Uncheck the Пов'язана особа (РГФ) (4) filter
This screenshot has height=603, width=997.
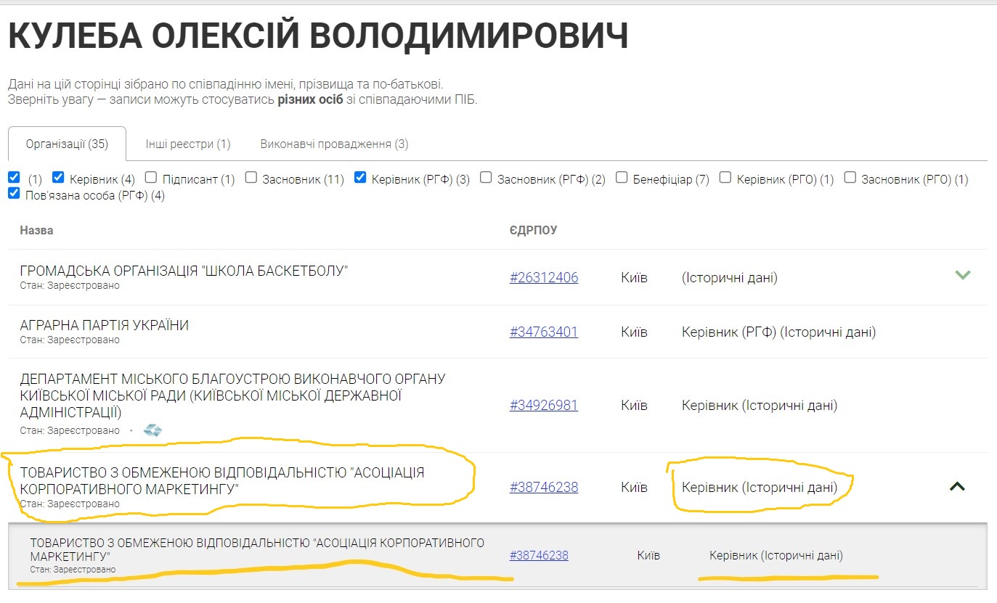pos(14,194)
